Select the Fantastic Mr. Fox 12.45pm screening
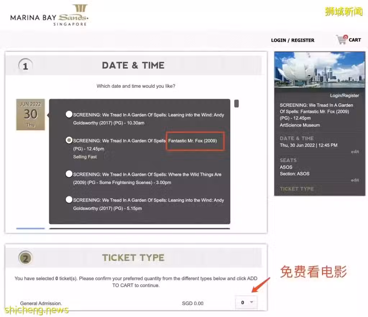The image size is (368, 317). tap(69, 140)
